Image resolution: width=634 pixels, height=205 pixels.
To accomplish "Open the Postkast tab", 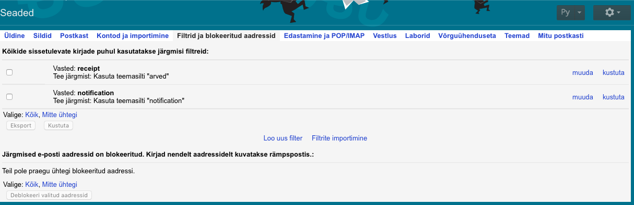I will pyautogui.click(x=74, y=36).
